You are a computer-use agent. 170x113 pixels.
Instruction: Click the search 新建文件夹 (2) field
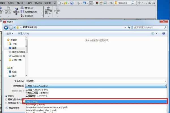[x=150, y=27]
